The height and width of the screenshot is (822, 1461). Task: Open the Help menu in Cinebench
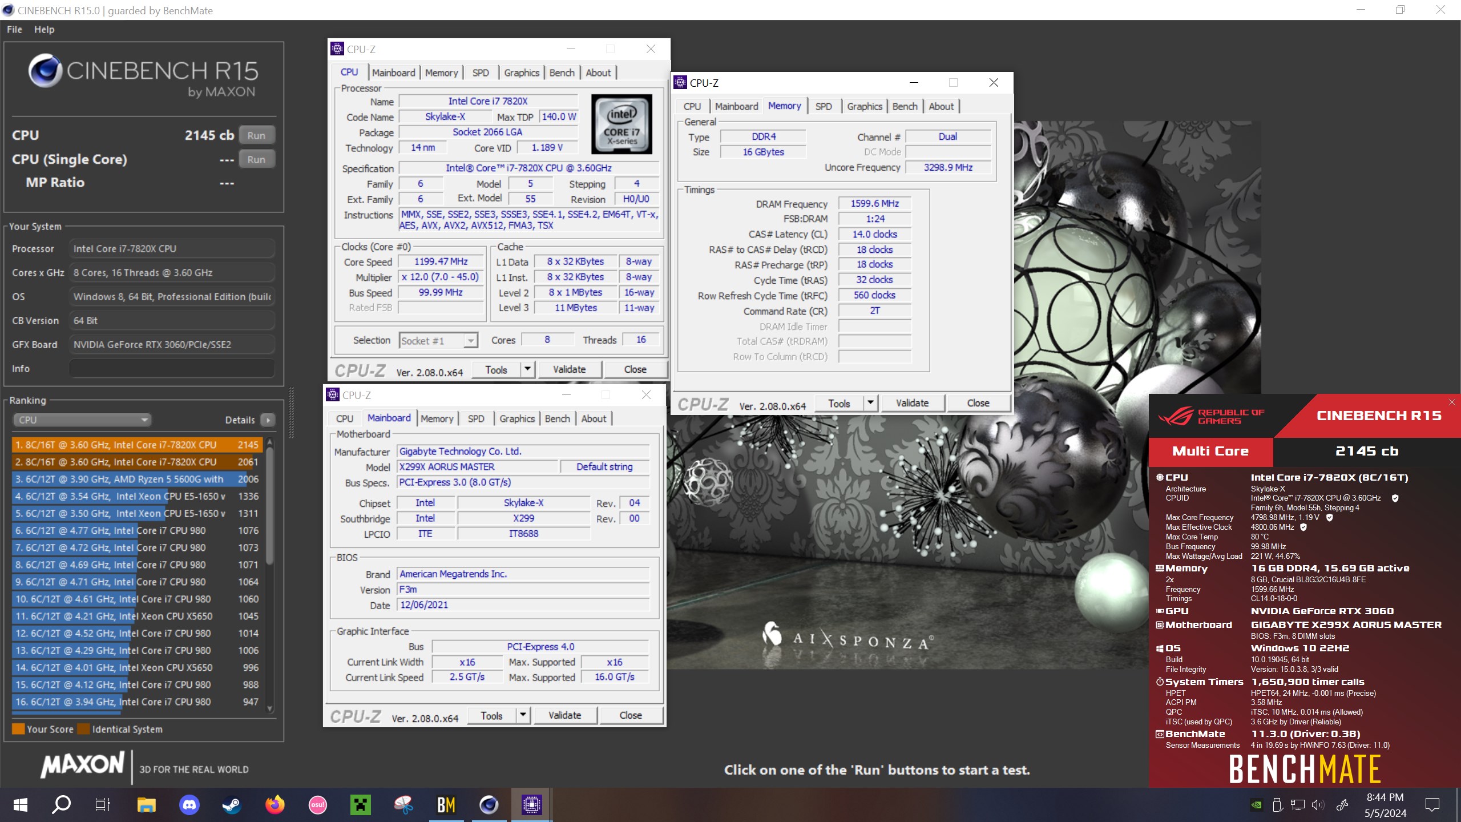click(x=44, y=29)
